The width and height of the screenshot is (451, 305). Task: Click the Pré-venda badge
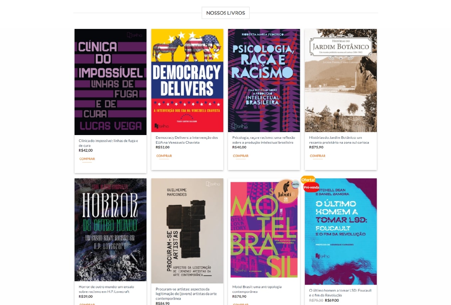(x=311, y=187)
